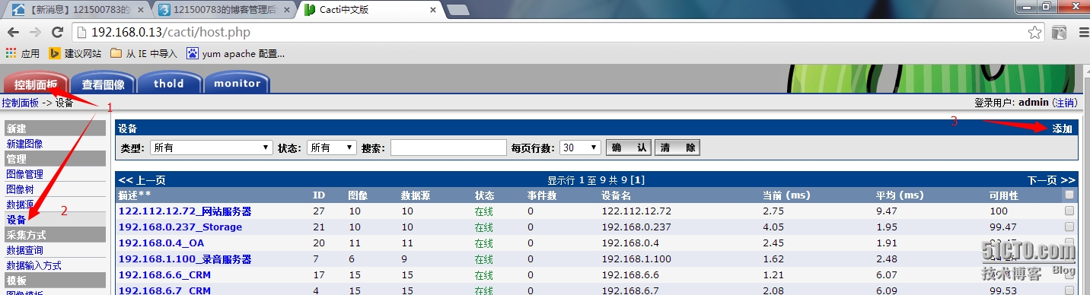Image resolution: width=1090 pixels, height=295 pixels.
Task: Open 数据查询 in sidebar
Action: (24, 250)
